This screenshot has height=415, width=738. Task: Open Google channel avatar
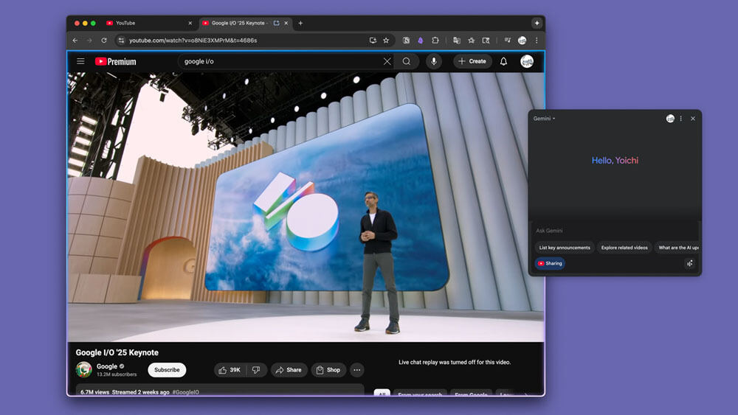84,370
